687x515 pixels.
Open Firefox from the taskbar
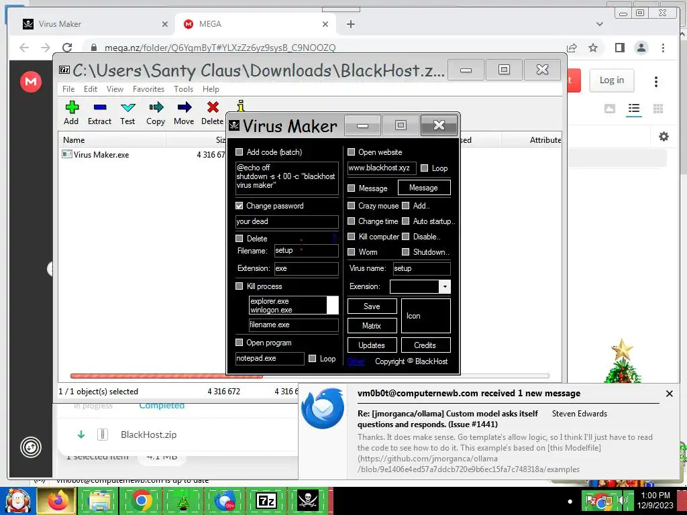pyautogui.click(x=56, y=501)
